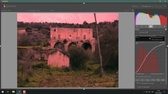Select the parametric mask icon
Image resolution: width=168 pixels, height=94 pixels.
coord(153,80)
